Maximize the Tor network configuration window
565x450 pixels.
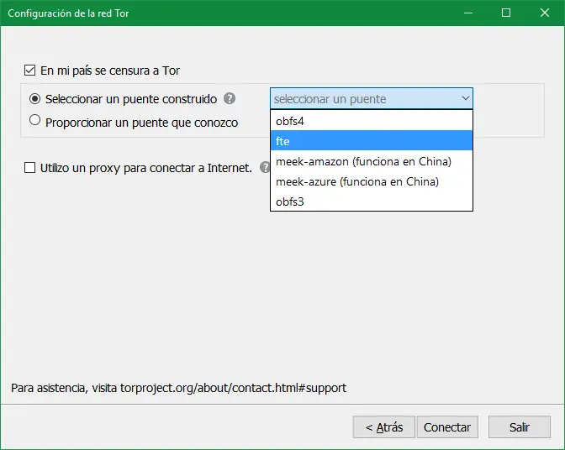506,13
